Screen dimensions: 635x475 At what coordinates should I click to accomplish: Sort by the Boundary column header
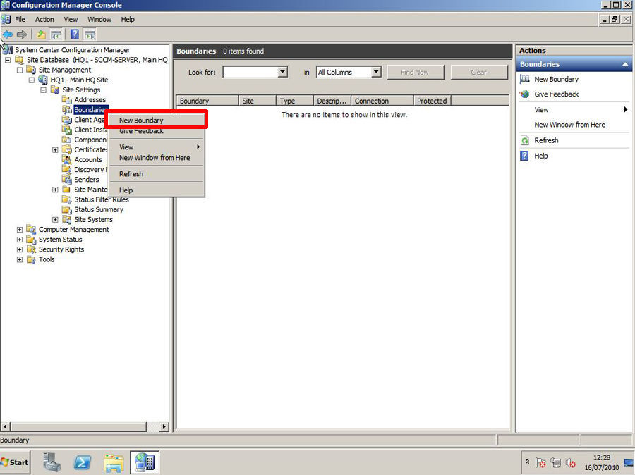(x=207, y=101)
